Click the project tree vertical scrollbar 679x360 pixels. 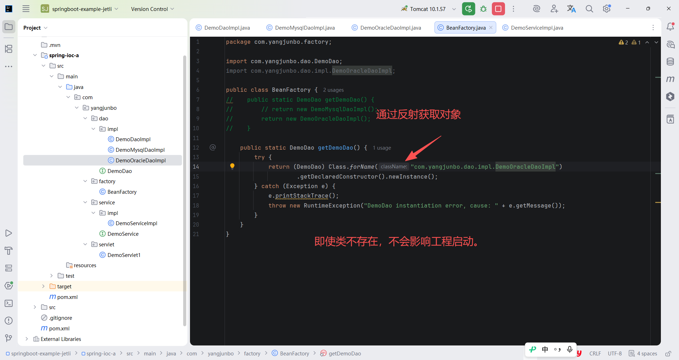[185, 191]
